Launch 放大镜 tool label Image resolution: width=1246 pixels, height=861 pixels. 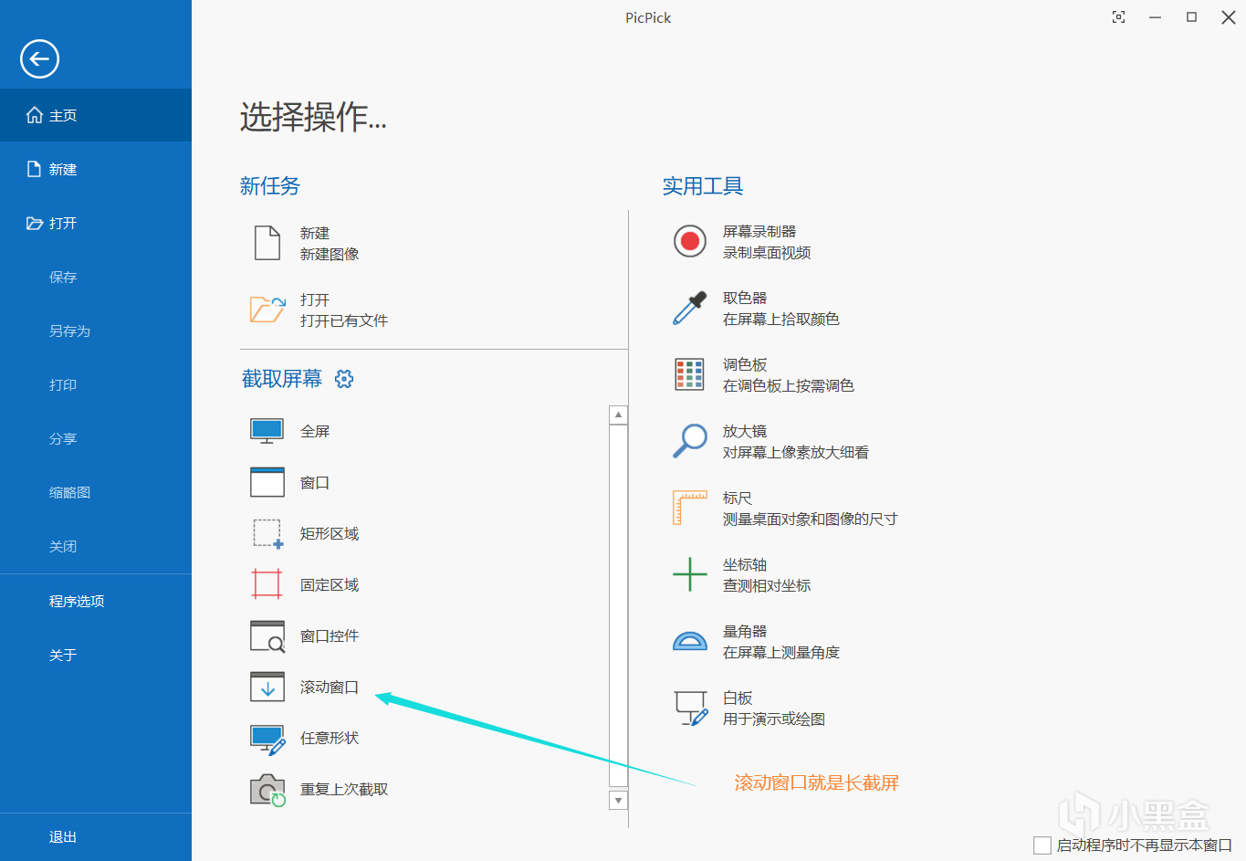point(796,442)
